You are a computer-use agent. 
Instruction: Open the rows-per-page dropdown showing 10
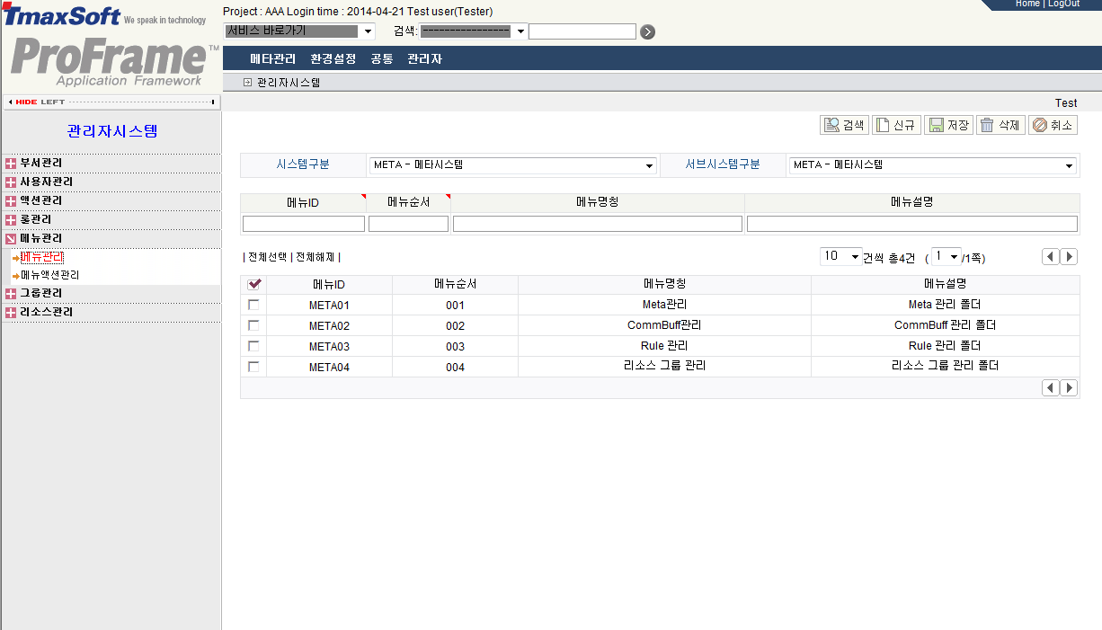coord(840,255)
